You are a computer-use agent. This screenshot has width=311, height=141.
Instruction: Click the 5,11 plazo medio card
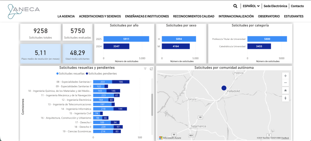pyautogui.click(x=40, y=53)
